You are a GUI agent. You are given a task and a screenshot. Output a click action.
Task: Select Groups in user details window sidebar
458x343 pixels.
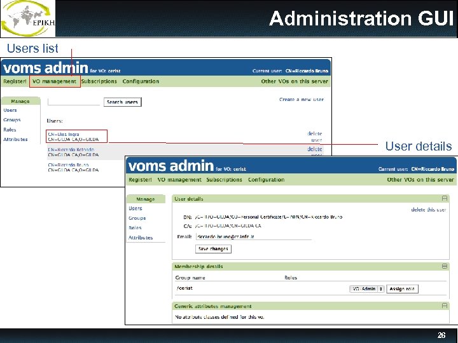(x=137, y=218)
